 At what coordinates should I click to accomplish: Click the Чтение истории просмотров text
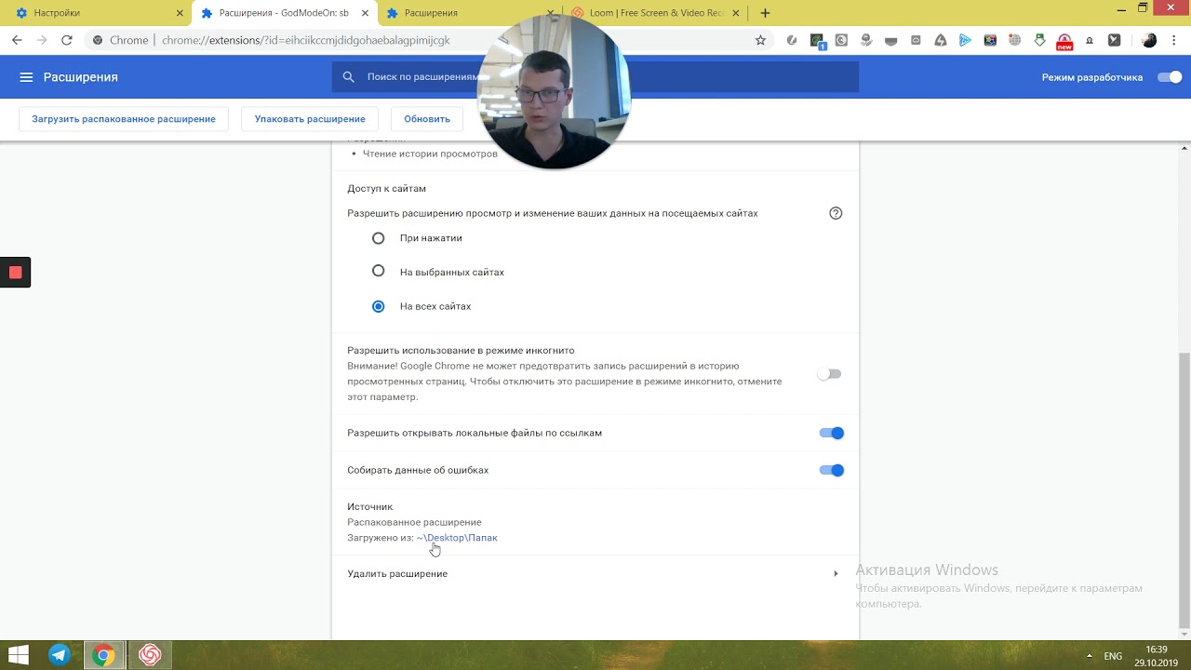point(430,154)
